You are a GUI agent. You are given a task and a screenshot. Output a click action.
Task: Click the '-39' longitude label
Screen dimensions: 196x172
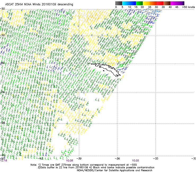coord(79,159)
